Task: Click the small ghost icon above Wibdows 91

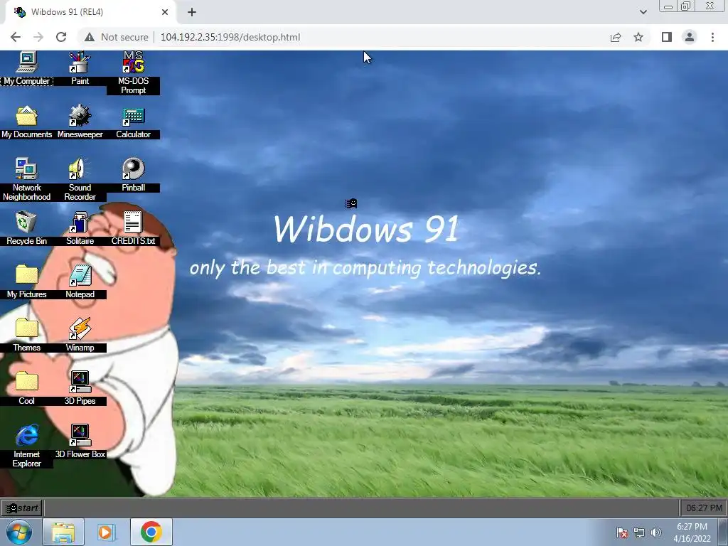Action: 351,203
